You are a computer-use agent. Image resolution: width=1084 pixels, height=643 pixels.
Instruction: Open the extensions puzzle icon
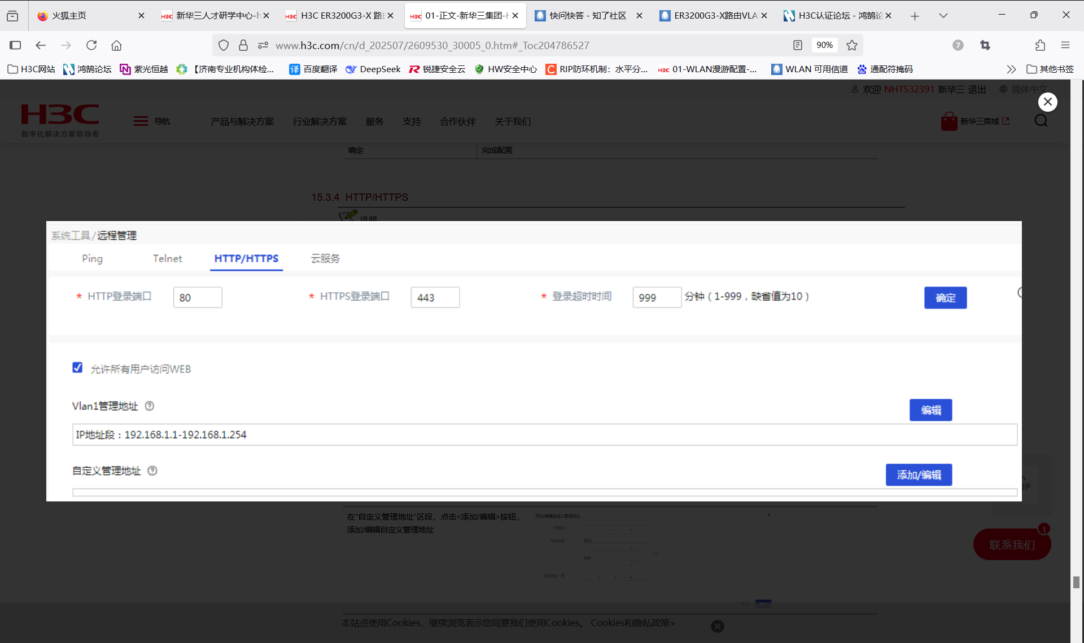[x=1040, y=45]
